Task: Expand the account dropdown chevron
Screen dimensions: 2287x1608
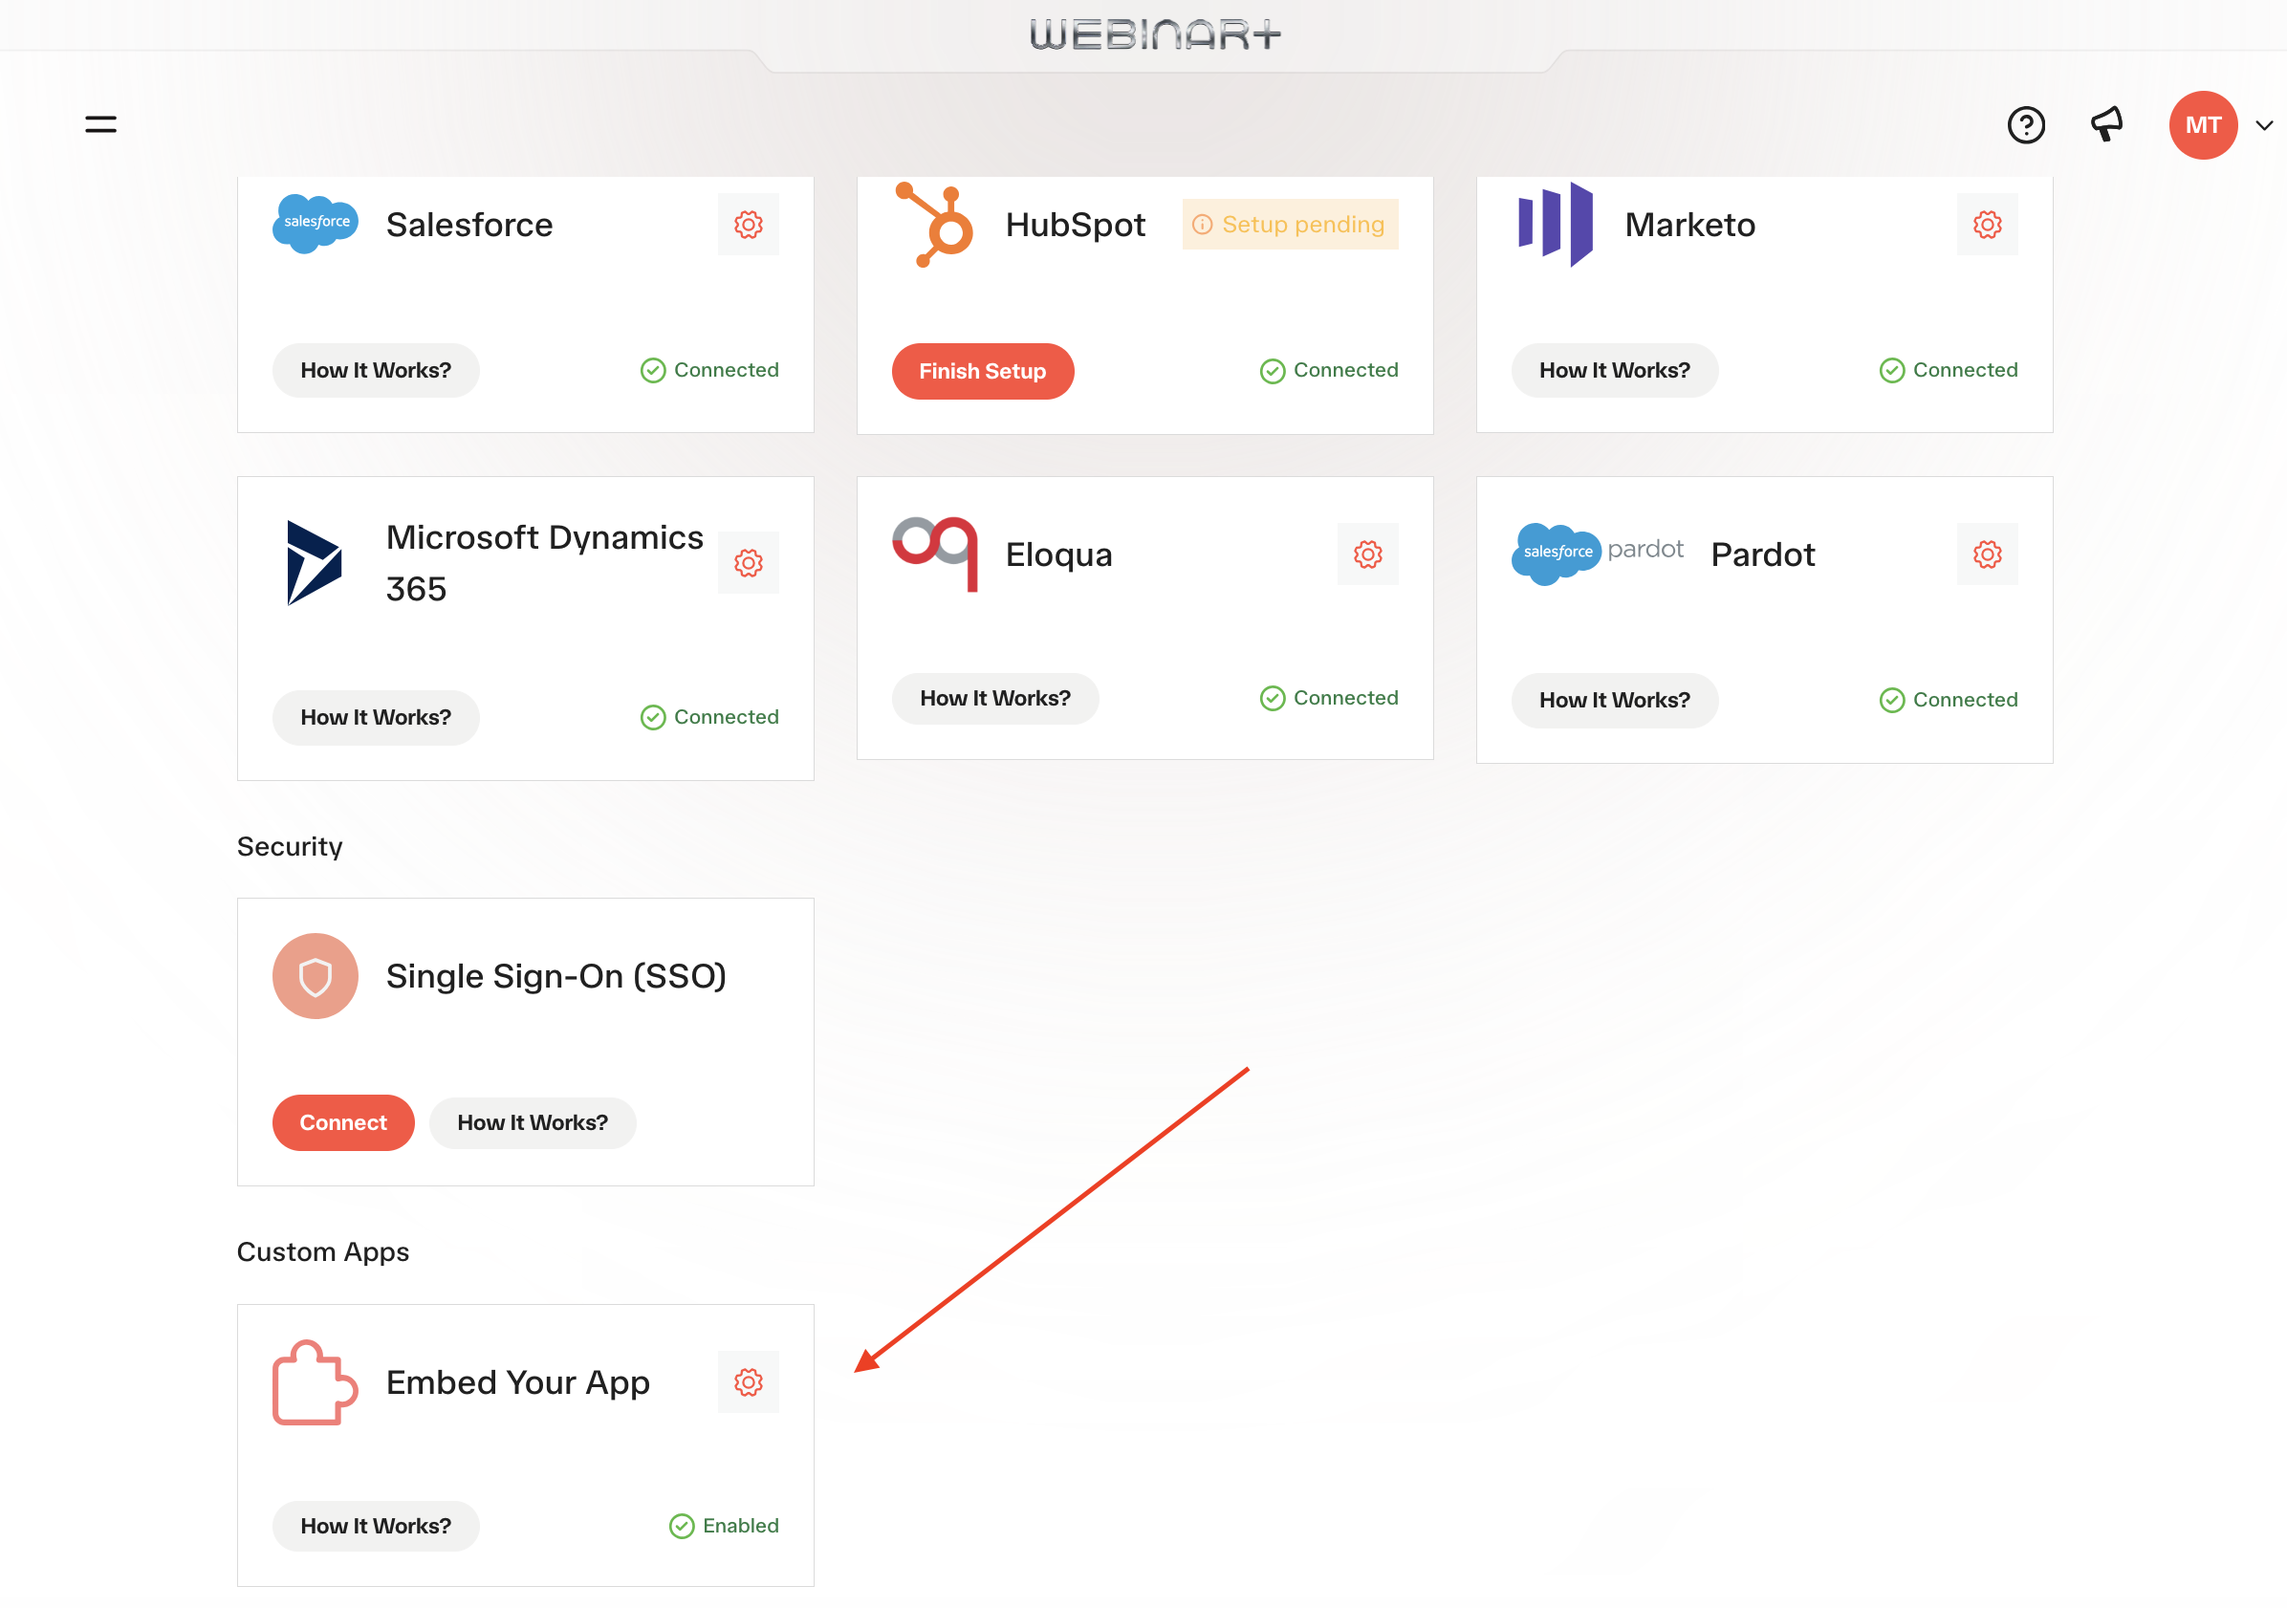Action: point(2264,125)
